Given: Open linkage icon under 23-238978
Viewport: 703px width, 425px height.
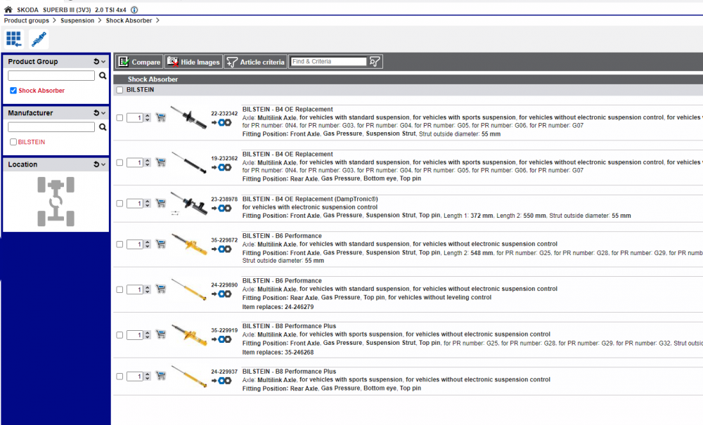Looking at the screenshot, I should click(222, 208).
